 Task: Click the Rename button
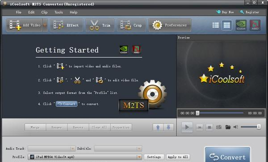click(x=57, y=128)
